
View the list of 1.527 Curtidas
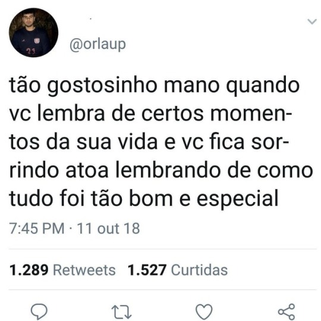(x=178, y=270)
